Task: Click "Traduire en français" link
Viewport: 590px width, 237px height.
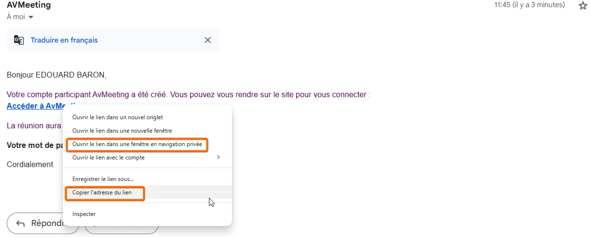Action: (64, 40)
